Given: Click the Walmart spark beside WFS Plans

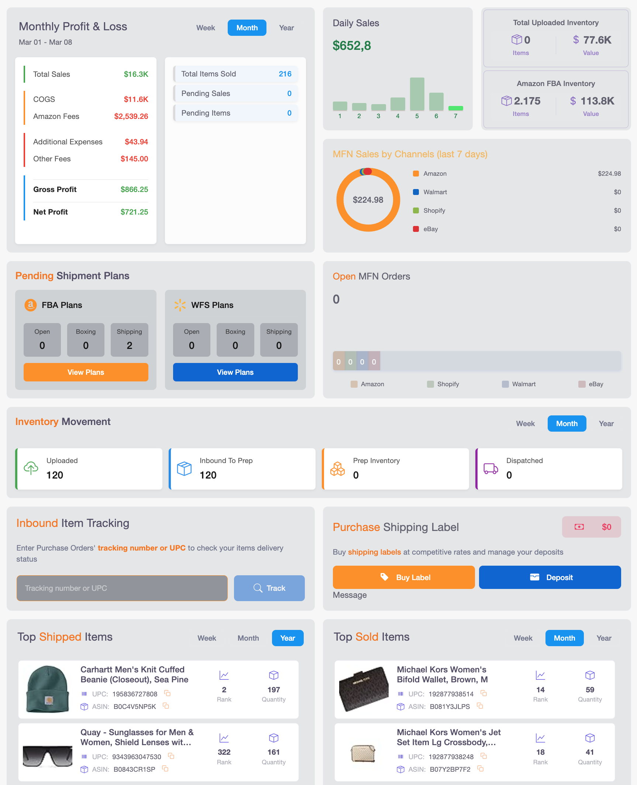Looking at the screenshot, I should [x=180, y=305].
